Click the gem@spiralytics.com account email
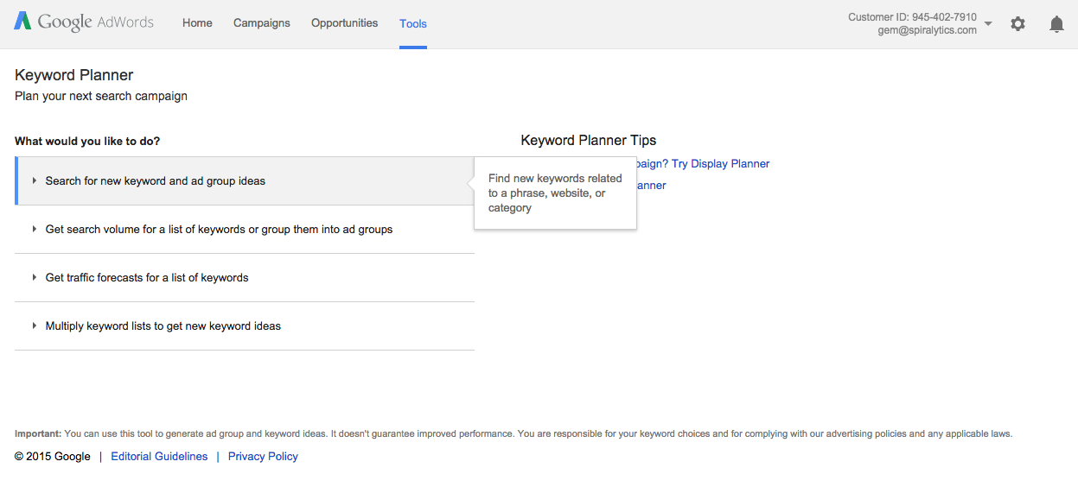Image resolution: width=1078 pixels, height=493 pixels. click(x=927, y=30)
